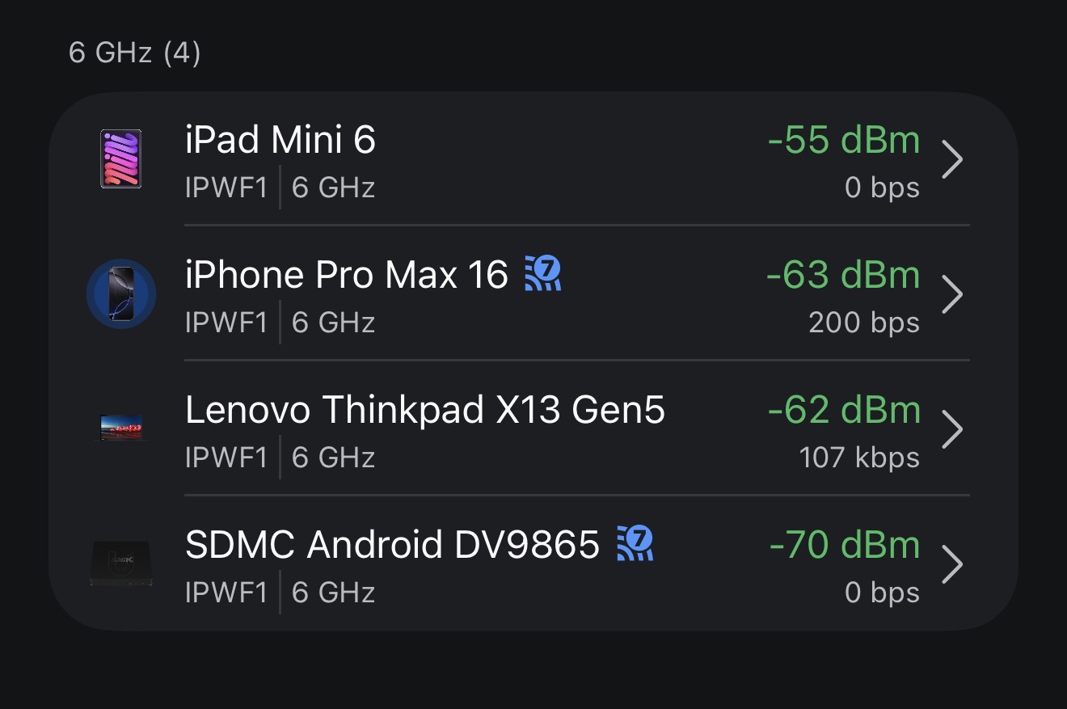The image size is (1067, 709).
Task: Click the 200 bps data rate text
Action: tap(864, 323)
